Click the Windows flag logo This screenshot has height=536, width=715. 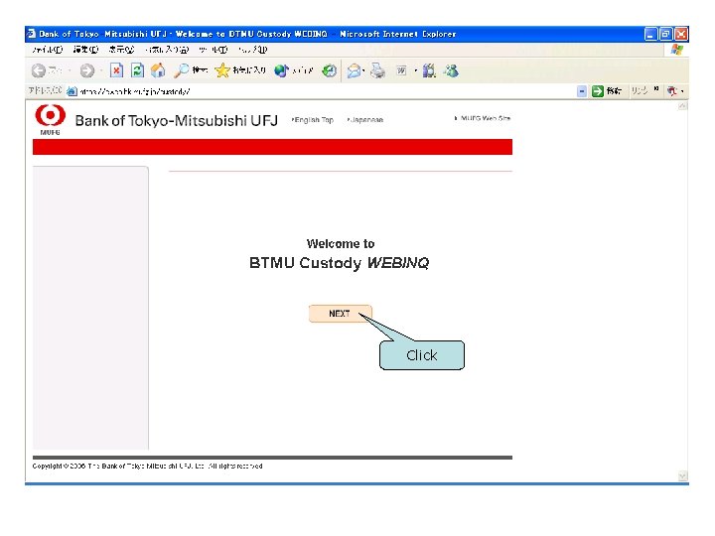[677, 50]
